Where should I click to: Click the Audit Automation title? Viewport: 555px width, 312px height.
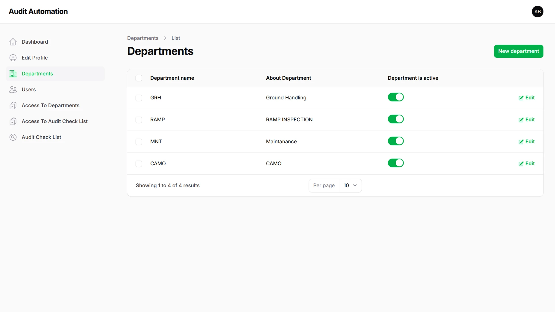[x=38, y=11]
